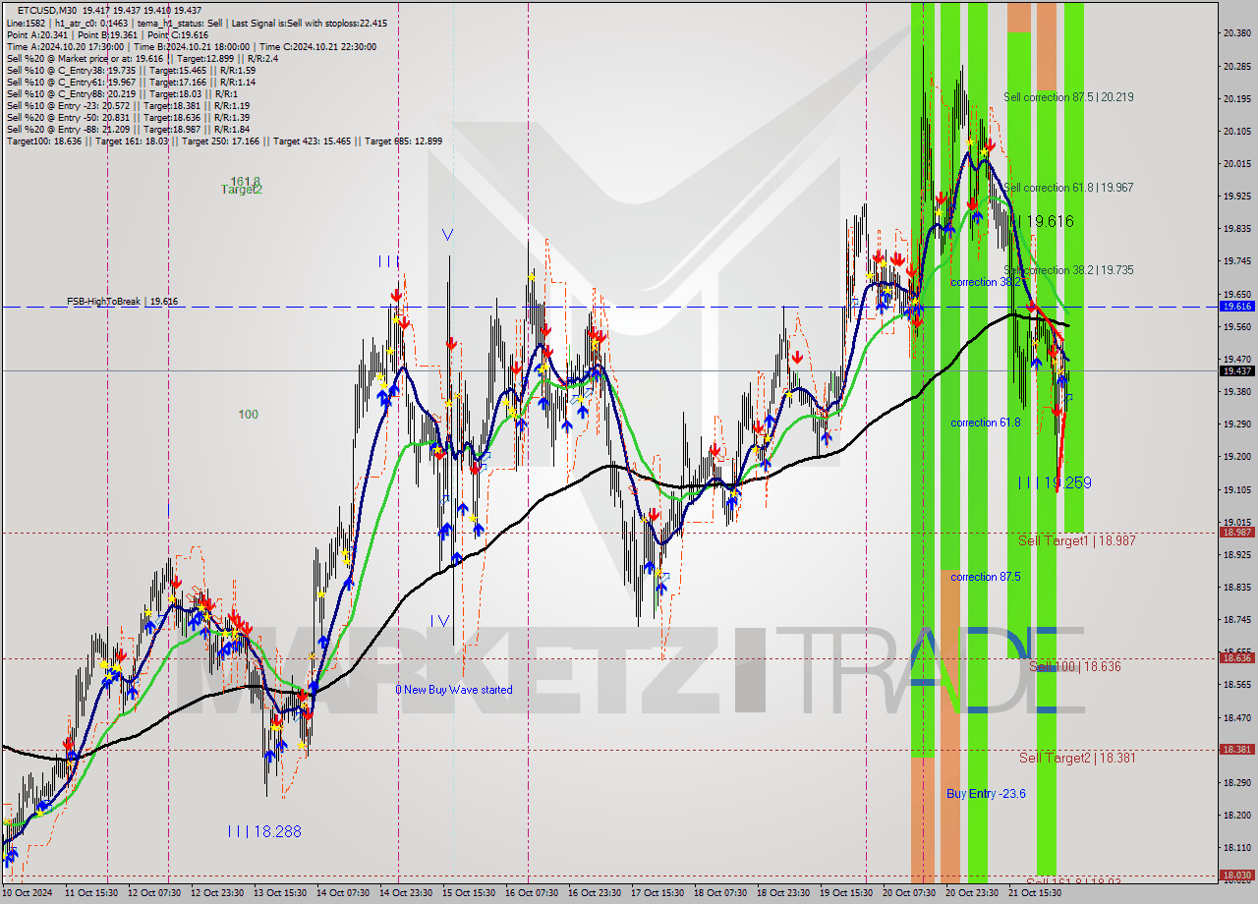This screenshot has height=904, width=1258.
Task: Click the 'I I I 19.259' wave label
Action: [1055, 482]
